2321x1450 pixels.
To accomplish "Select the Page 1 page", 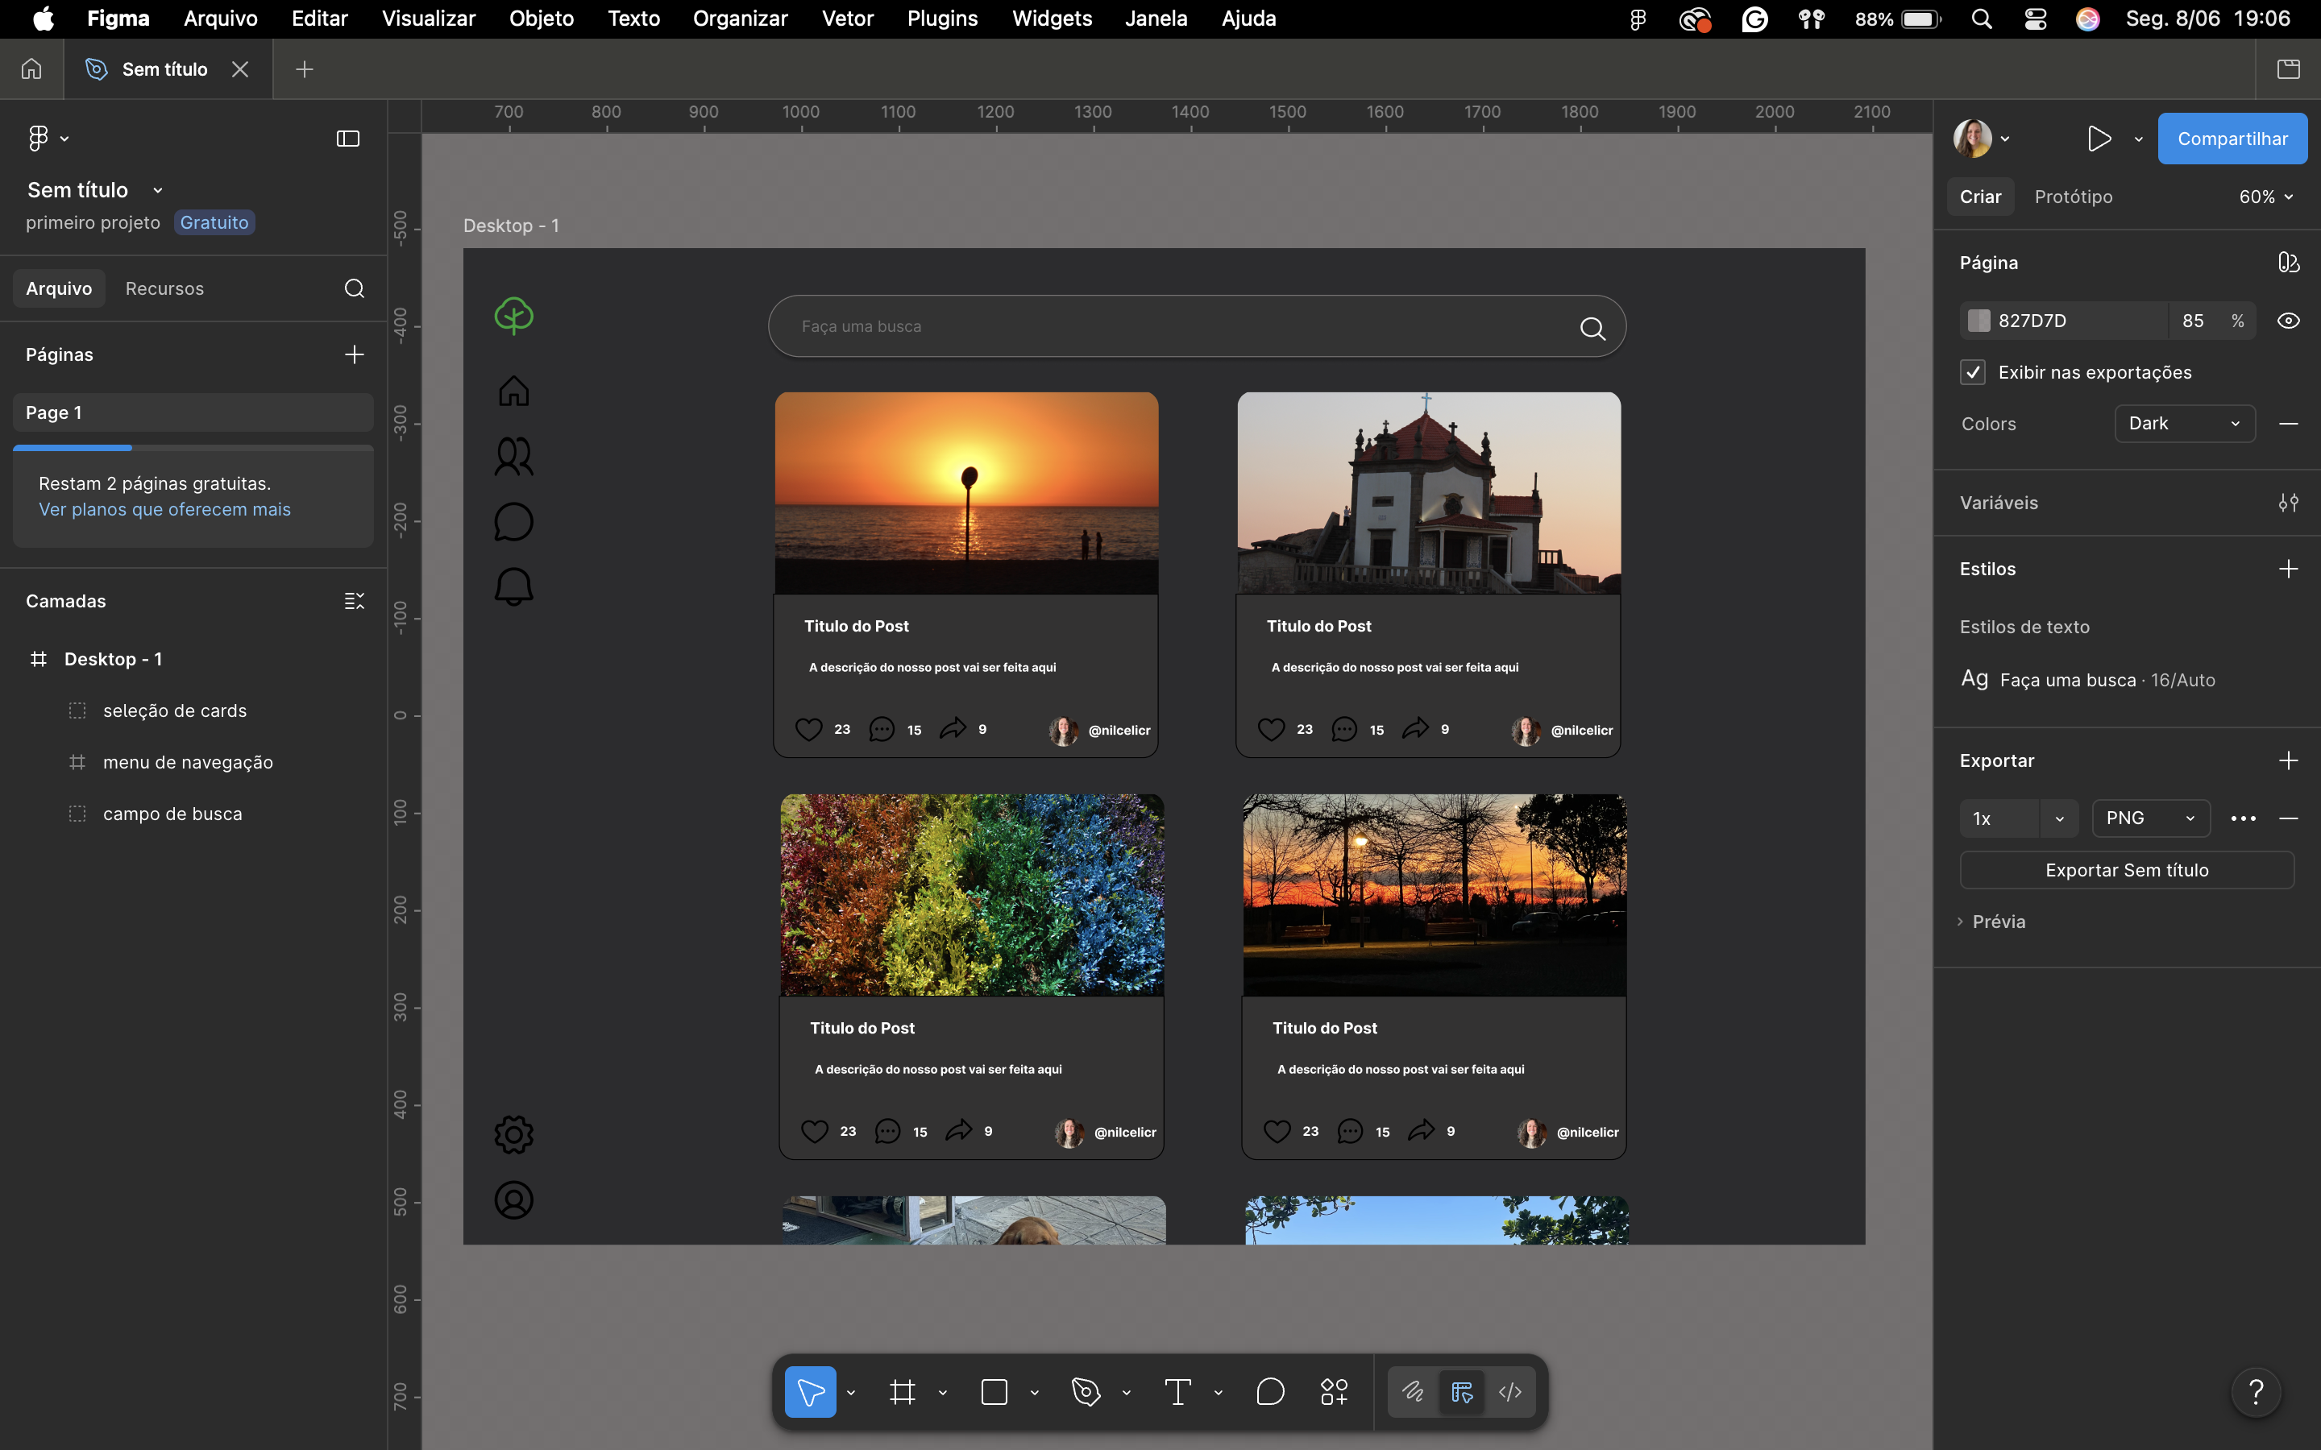I will tap(193, 412).
